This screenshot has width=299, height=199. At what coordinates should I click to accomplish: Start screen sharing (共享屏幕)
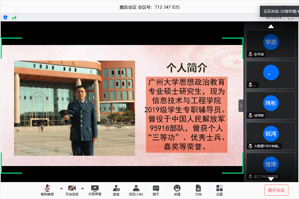95,190
